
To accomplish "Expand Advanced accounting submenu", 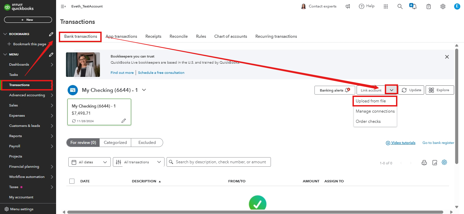I will tap(52, 95).
